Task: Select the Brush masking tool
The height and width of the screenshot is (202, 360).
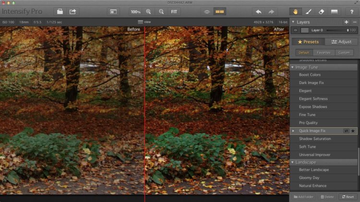Action: (308, 12)
